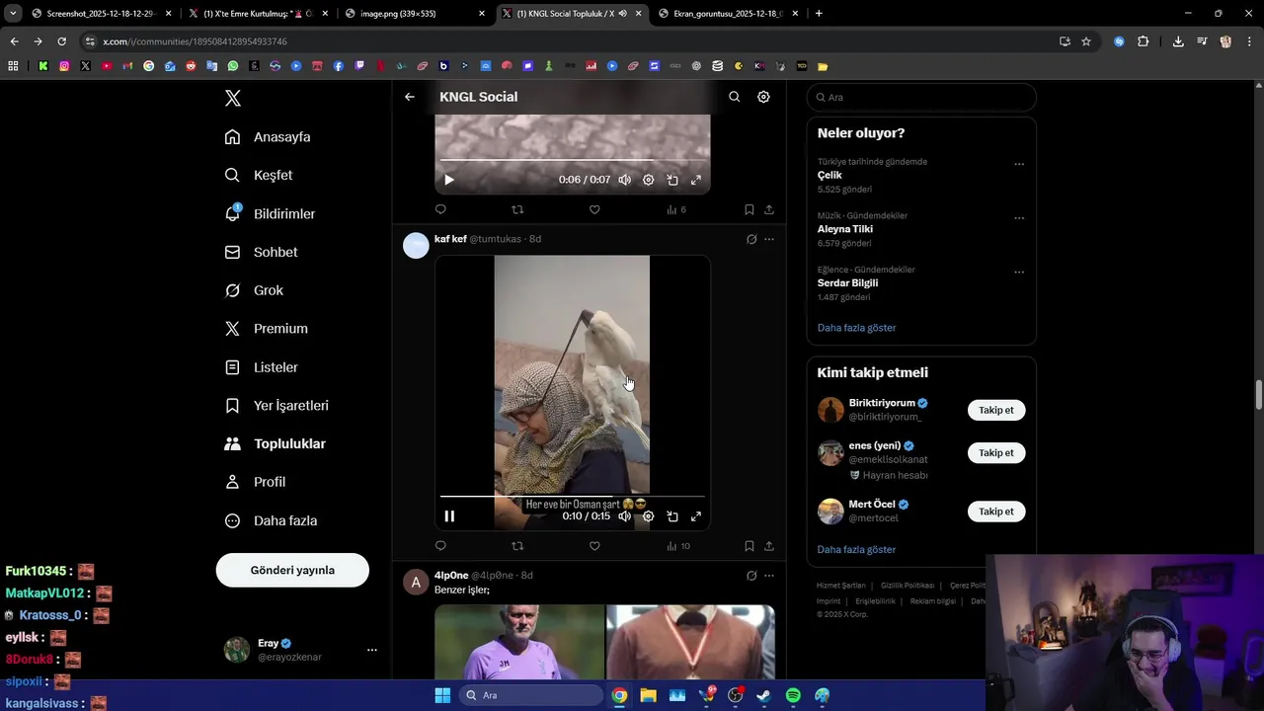Image resolution: width=1264 pixels, height=711 pixels.
Task: Open browser tab search dropdown
Action: coord(13,13)
